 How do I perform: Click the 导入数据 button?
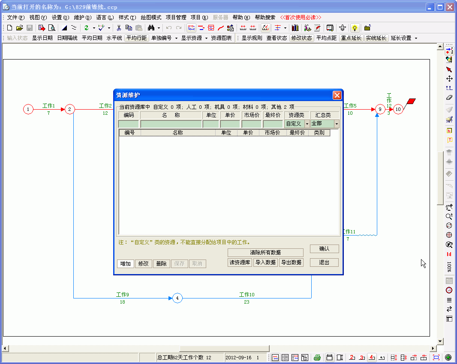[265, 263]
